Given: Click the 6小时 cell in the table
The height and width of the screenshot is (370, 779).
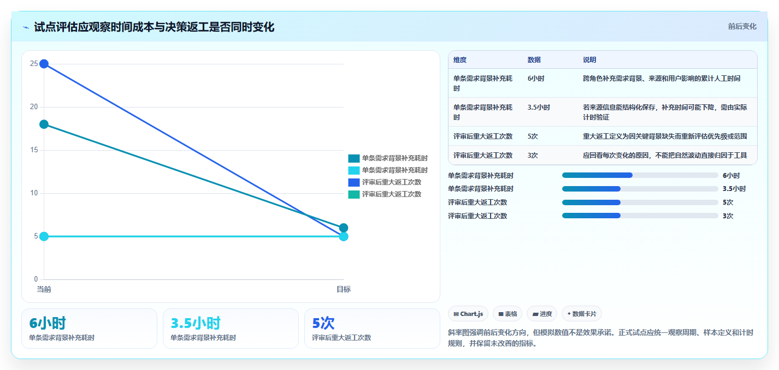Looking at the screenshot, I should [536, 79].
